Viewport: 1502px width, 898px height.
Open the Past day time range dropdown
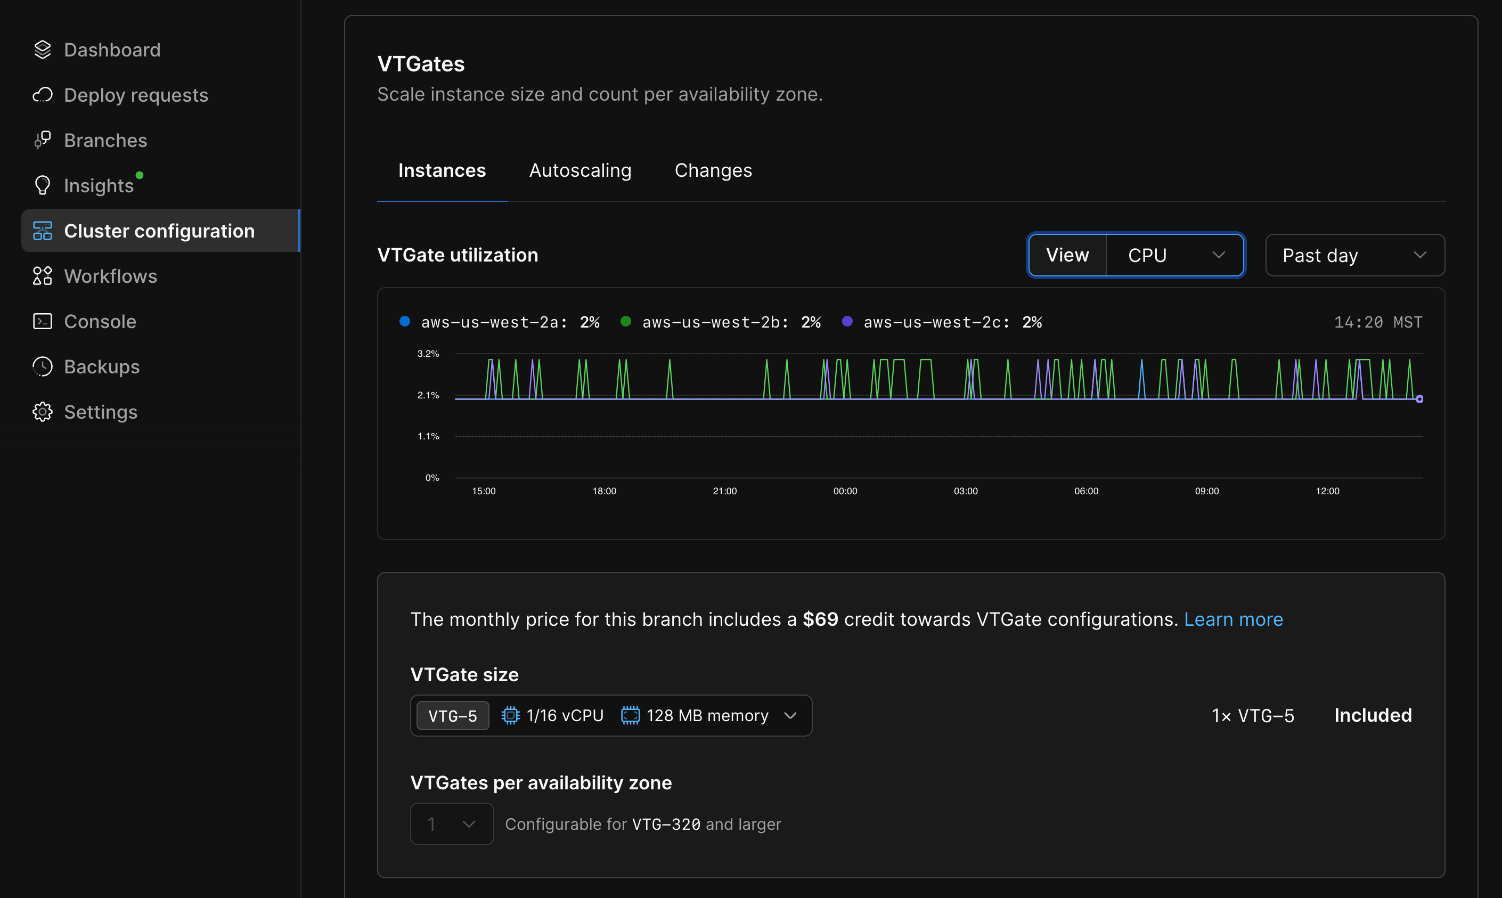(1354, 255)
